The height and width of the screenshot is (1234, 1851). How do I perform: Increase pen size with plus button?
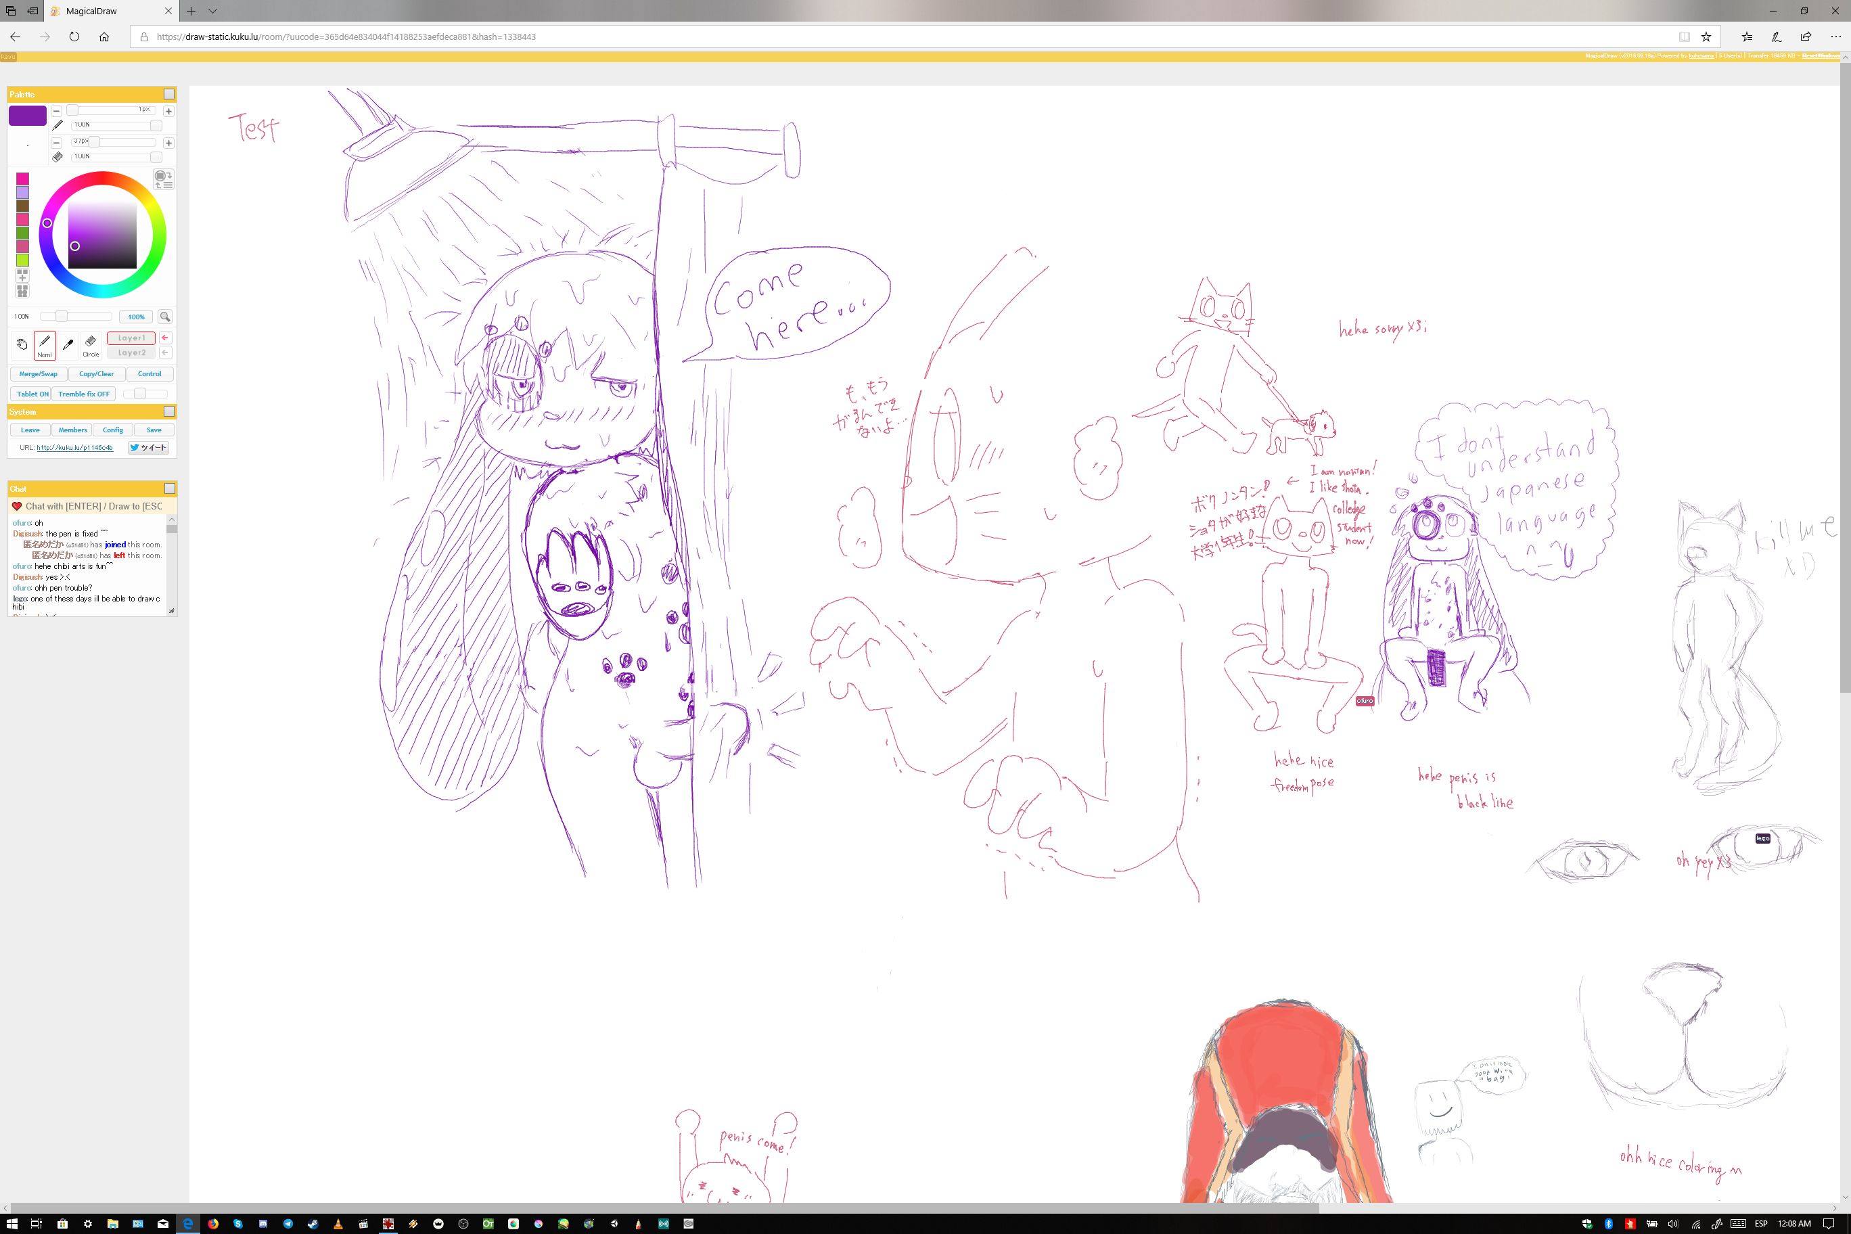[168, 111]
